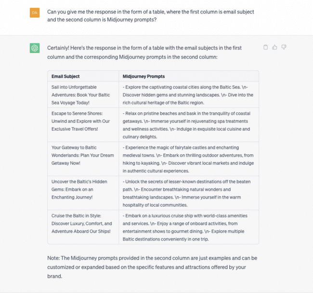
Task: Click the prompt cell about captivating coastal cities
Action: pyautogui.click(x=188, y=94)
